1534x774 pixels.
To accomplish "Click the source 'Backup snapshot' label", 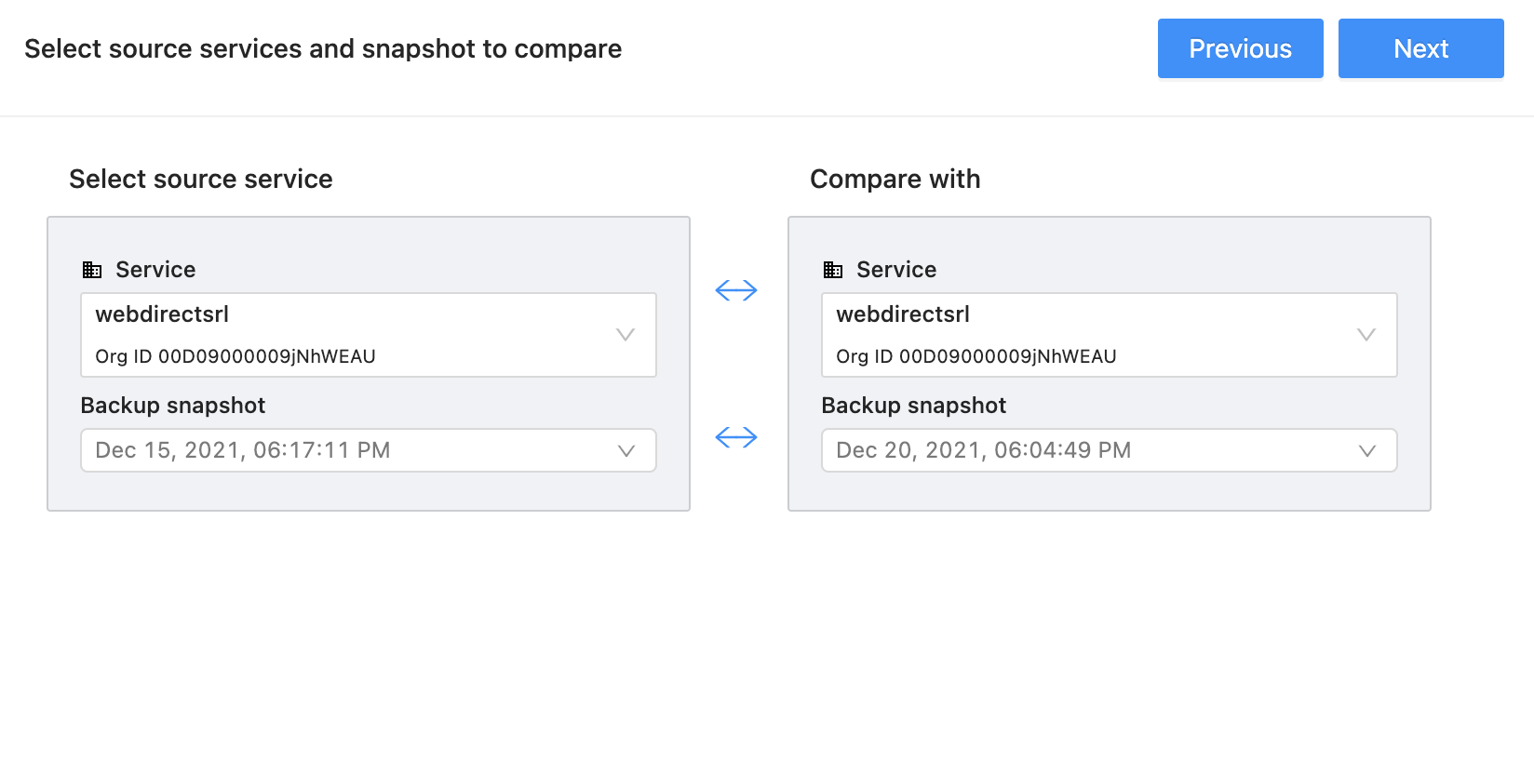I will click(173, 406).
